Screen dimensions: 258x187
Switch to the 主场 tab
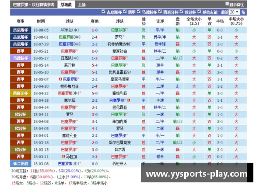[x=82, y=5]
